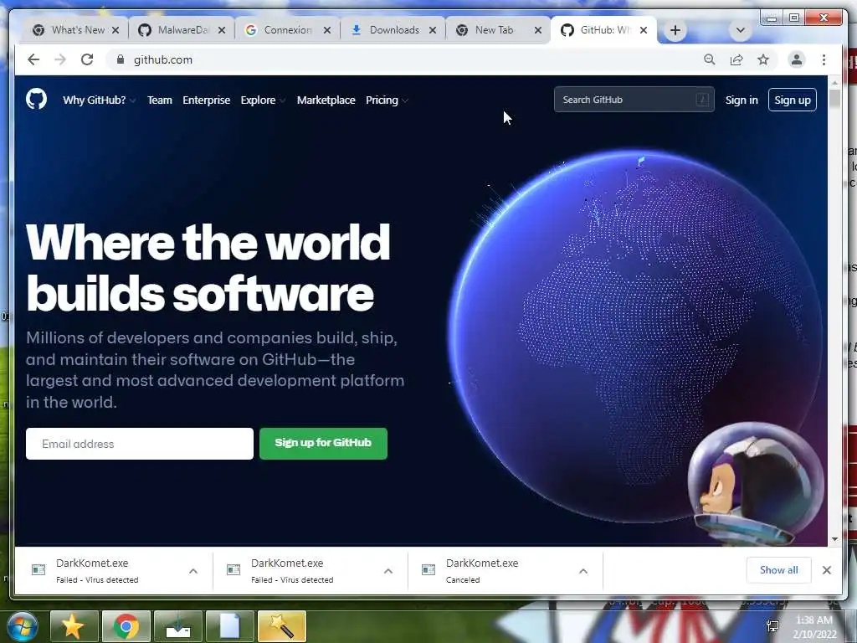
Task: Click the page scrollbar up arrow
Action: [x=834, y=83]
